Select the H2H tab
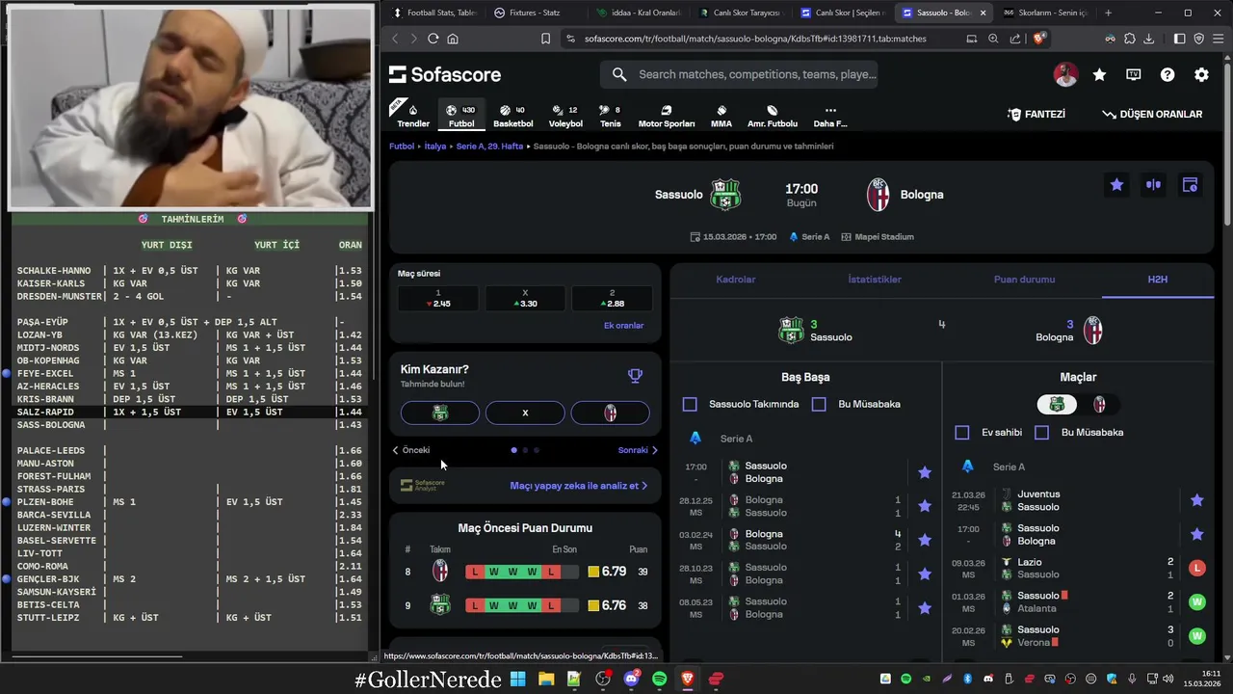The height and width of the screenshot is (694, 1233). click(1157, 280)
